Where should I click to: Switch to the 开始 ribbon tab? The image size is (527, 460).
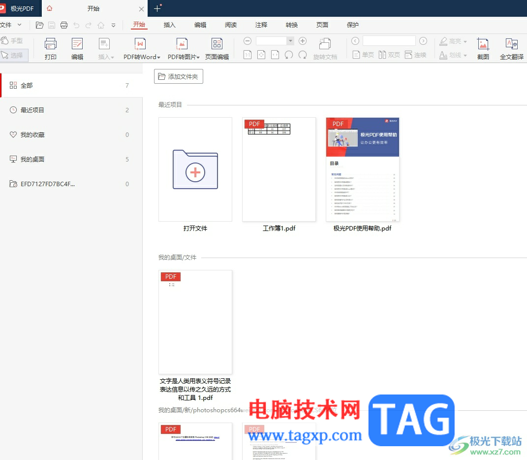click(139, 25)
